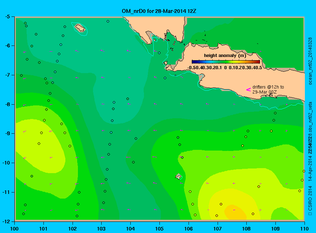The height and width of the screenshot is (233, 316).
Task: Click the y-axis tick label "-6"
Action: (7, 46)
